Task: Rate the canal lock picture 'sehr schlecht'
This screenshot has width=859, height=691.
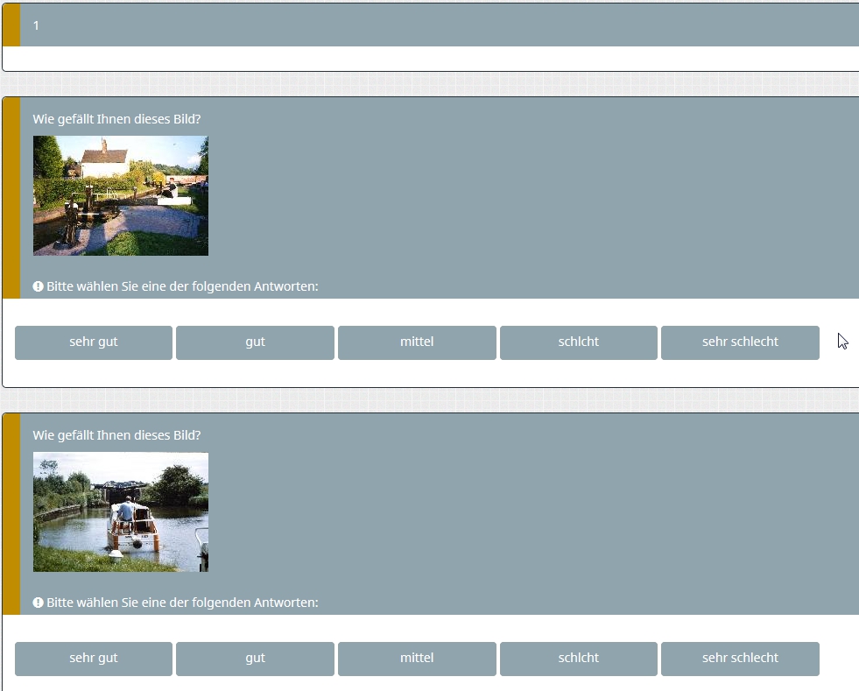Action: 740,342
